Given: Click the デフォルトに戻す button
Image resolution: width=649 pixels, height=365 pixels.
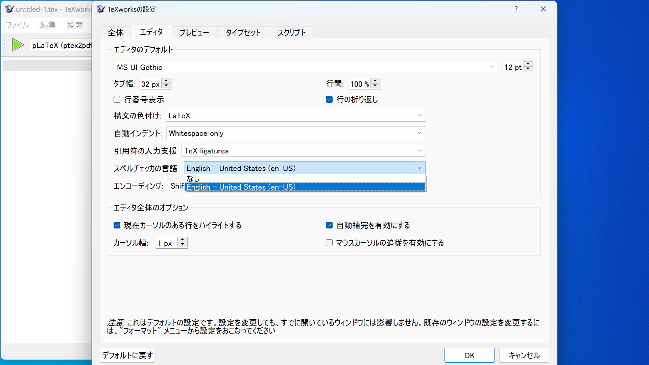Looking at the screenshot, I should [128, 355].
